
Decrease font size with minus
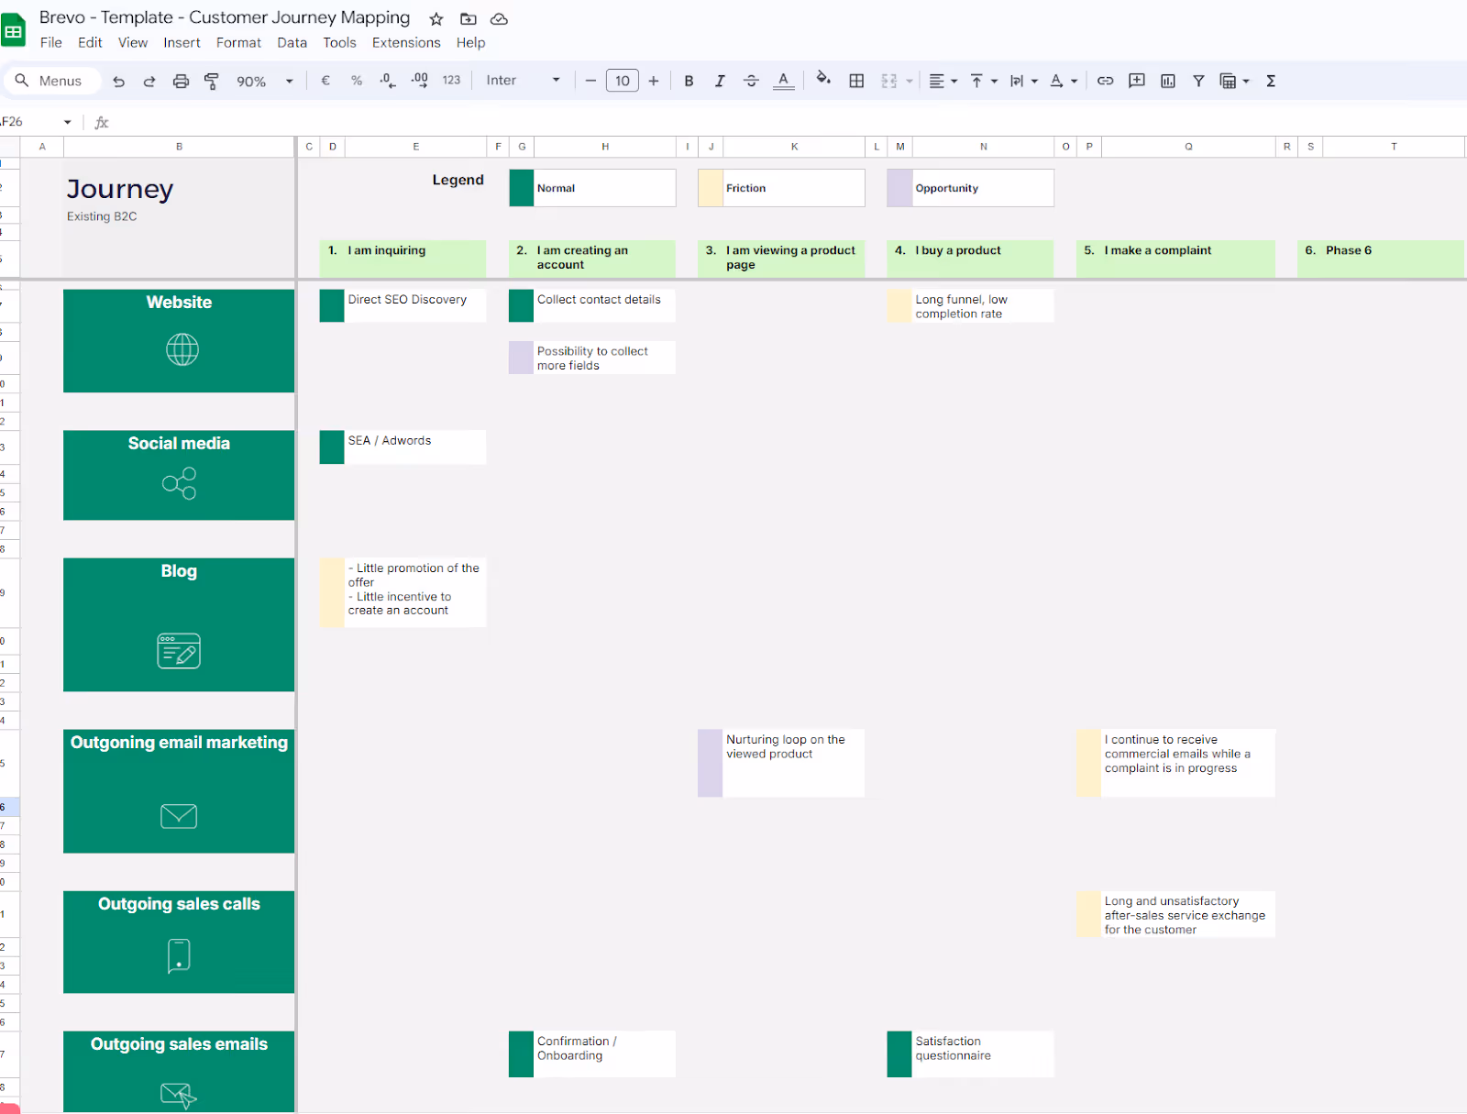[590, 81]
